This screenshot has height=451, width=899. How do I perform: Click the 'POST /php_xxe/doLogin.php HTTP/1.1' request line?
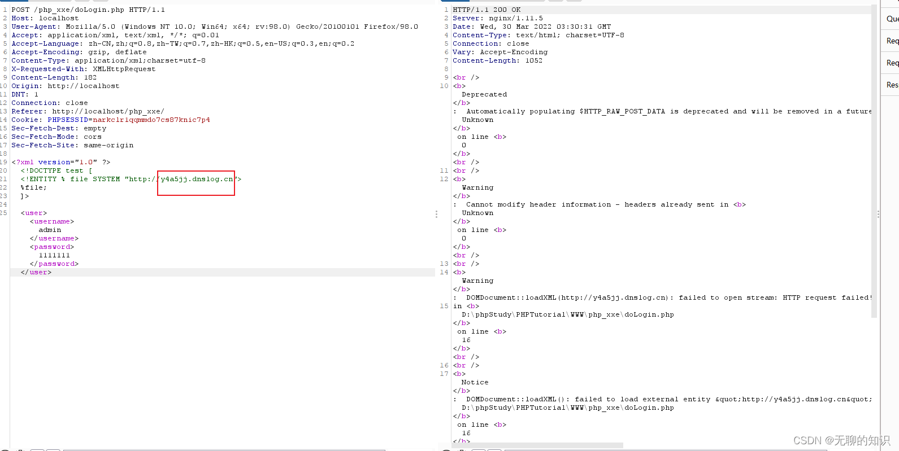[x=88, y=10]
